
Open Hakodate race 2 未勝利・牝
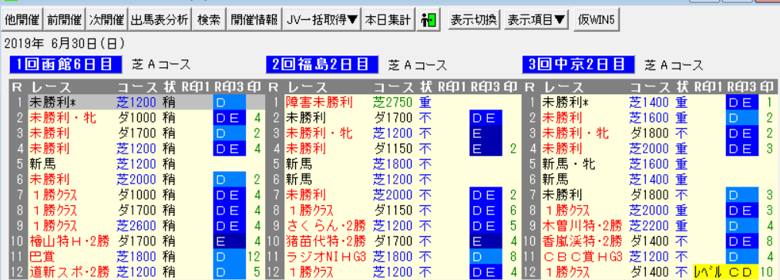[x=63, y=118]
